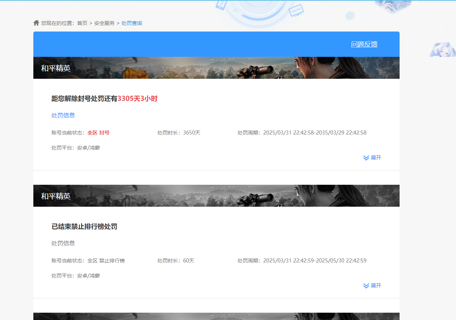The image size is (456, 320).
Task: Click the red 3305天3小时 countdown text
Action: point(137,99)
